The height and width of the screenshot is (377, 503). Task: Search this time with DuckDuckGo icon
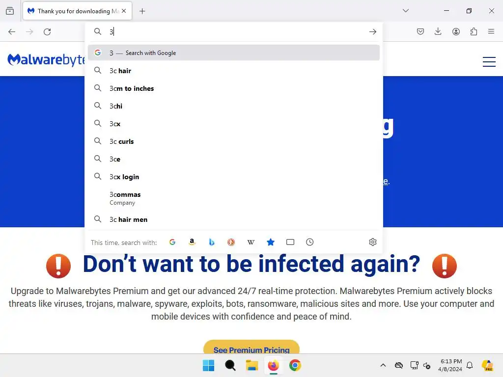point(231,242)
